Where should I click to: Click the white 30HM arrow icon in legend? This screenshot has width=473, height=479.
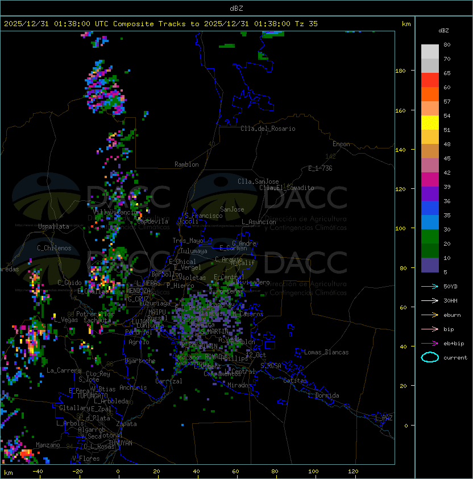coord(430,300)
